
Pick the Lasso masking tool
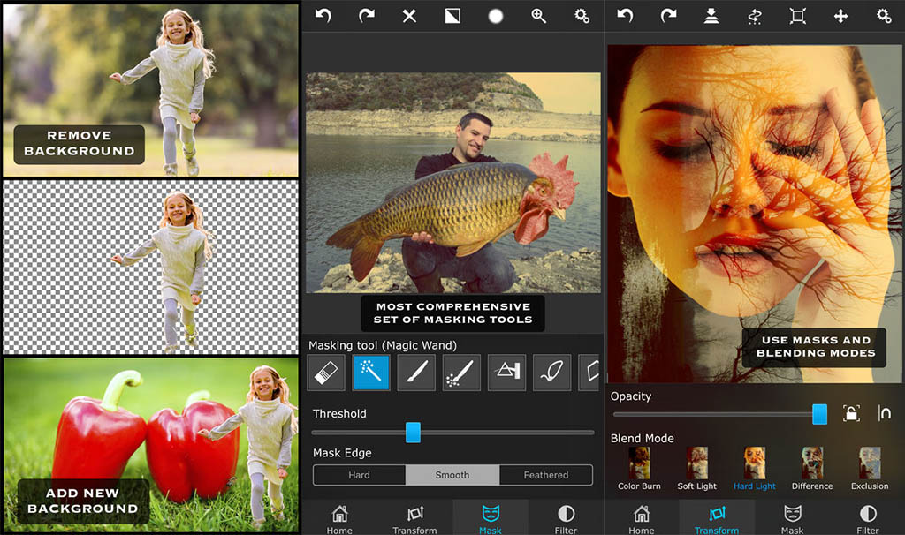pyautogui.click(x=551, y=373)
